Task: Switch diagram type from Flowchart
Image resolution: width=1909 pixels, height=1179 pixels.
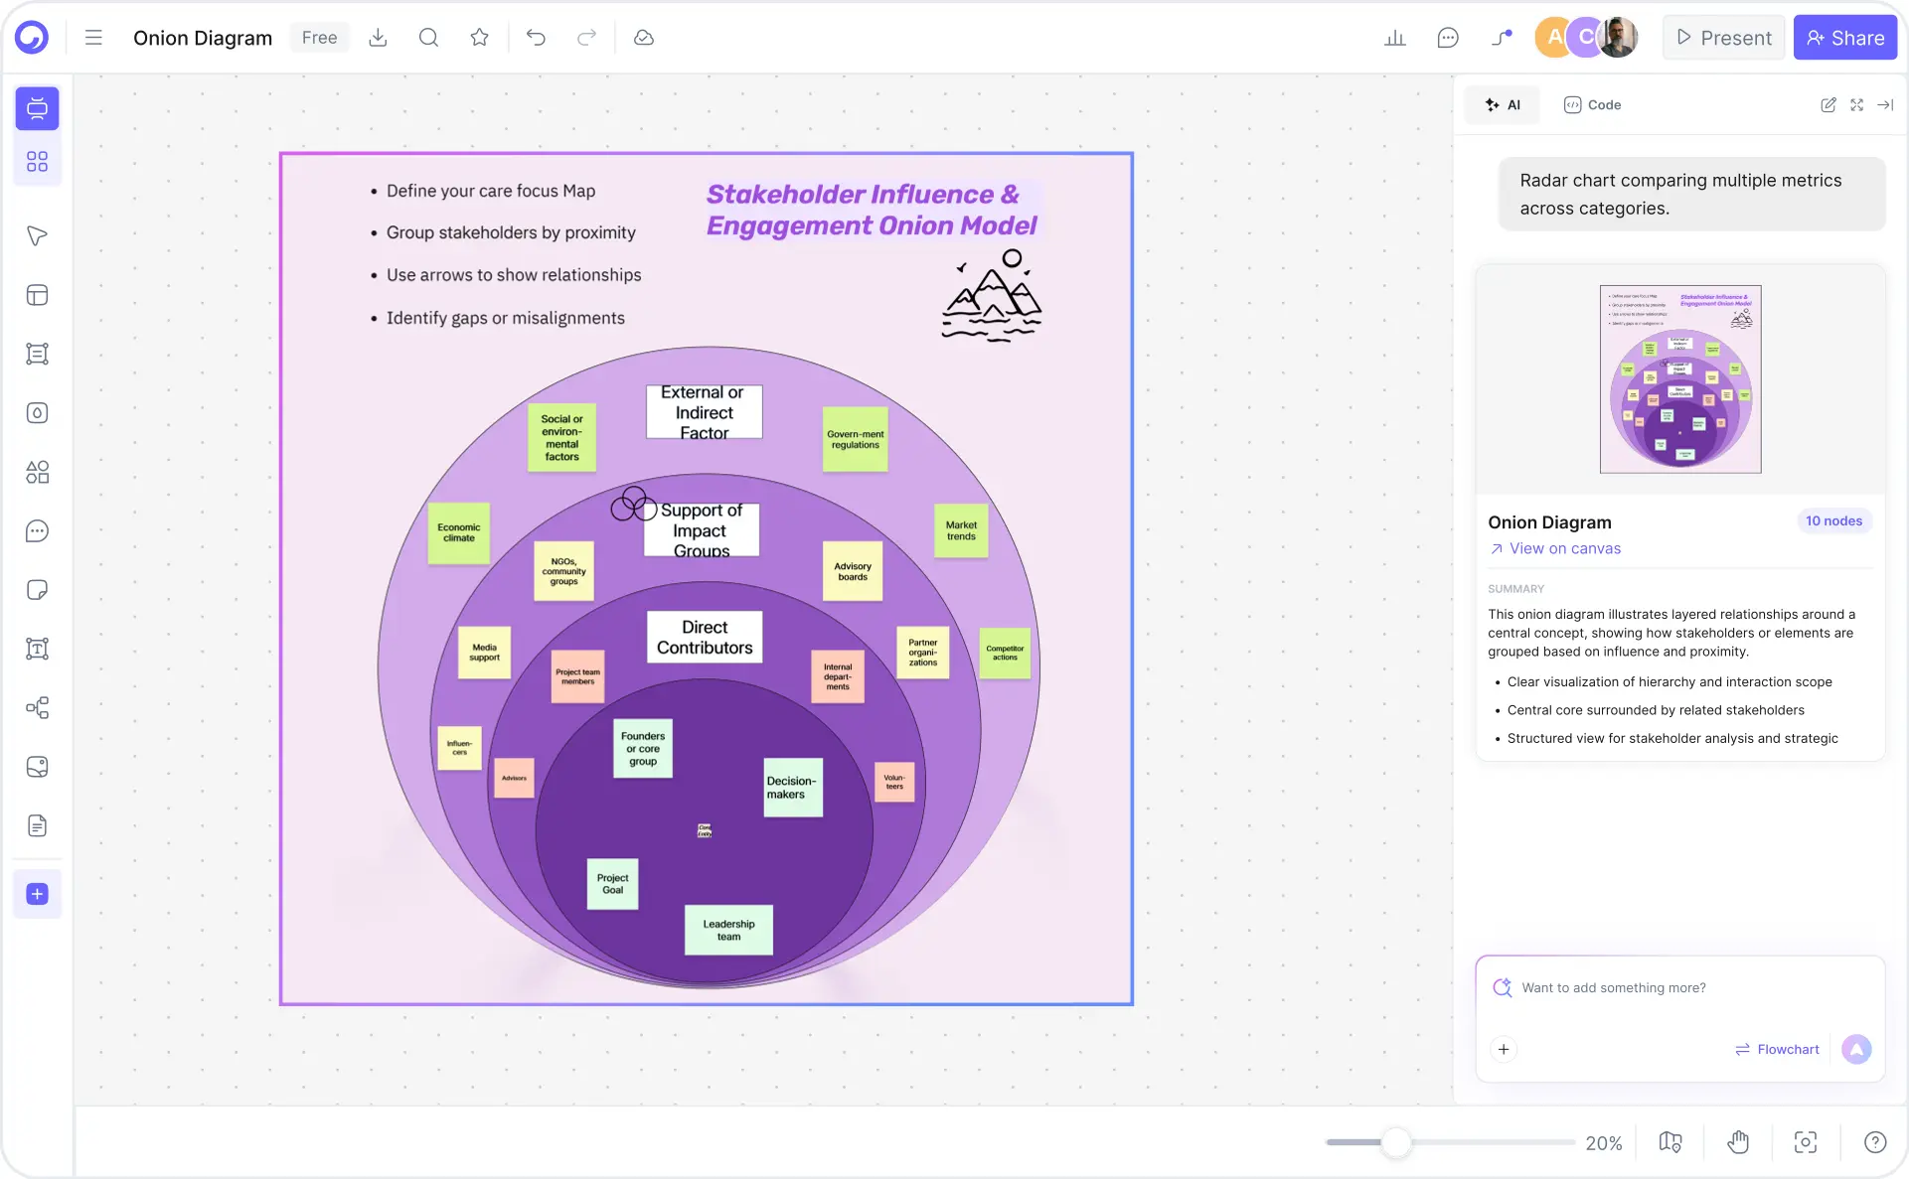Action: (x=1777, y=1049)
